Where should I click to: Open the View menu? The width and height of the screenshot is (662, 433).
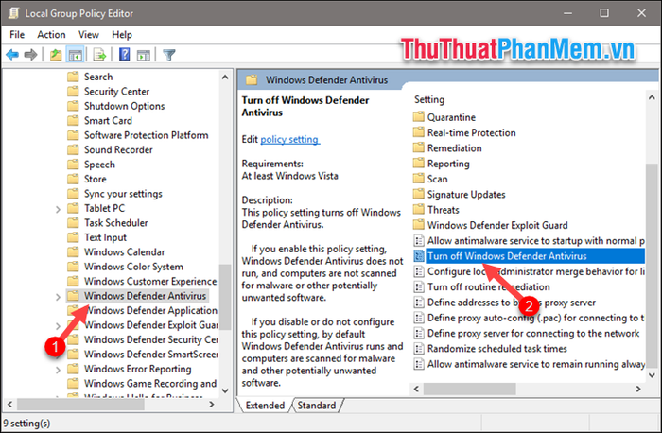click(x=89, y=35)
